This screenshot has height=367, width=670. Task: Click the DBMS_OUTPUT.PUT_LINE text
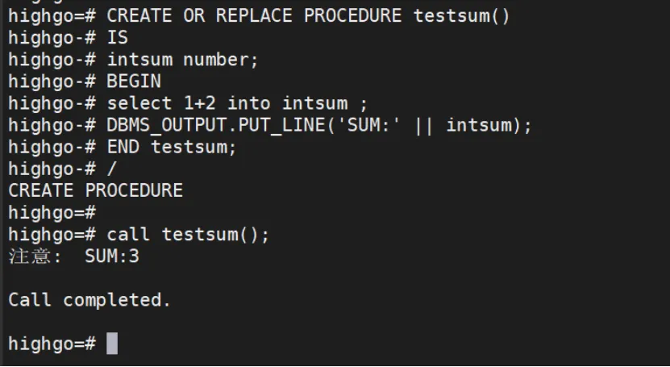(x=218, y=126)
